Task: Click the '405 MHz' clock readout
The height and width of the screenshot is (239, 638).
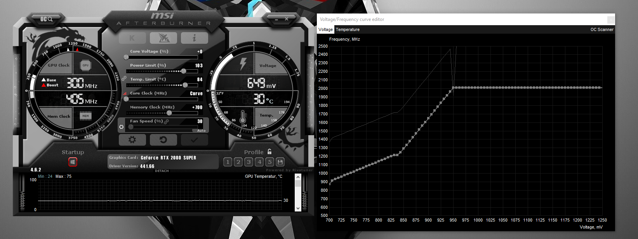Action: pos(82,100)
